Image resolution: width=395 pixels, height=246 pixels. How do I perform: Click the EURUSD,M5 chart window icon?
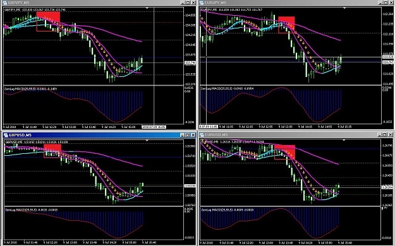(202, 135)
